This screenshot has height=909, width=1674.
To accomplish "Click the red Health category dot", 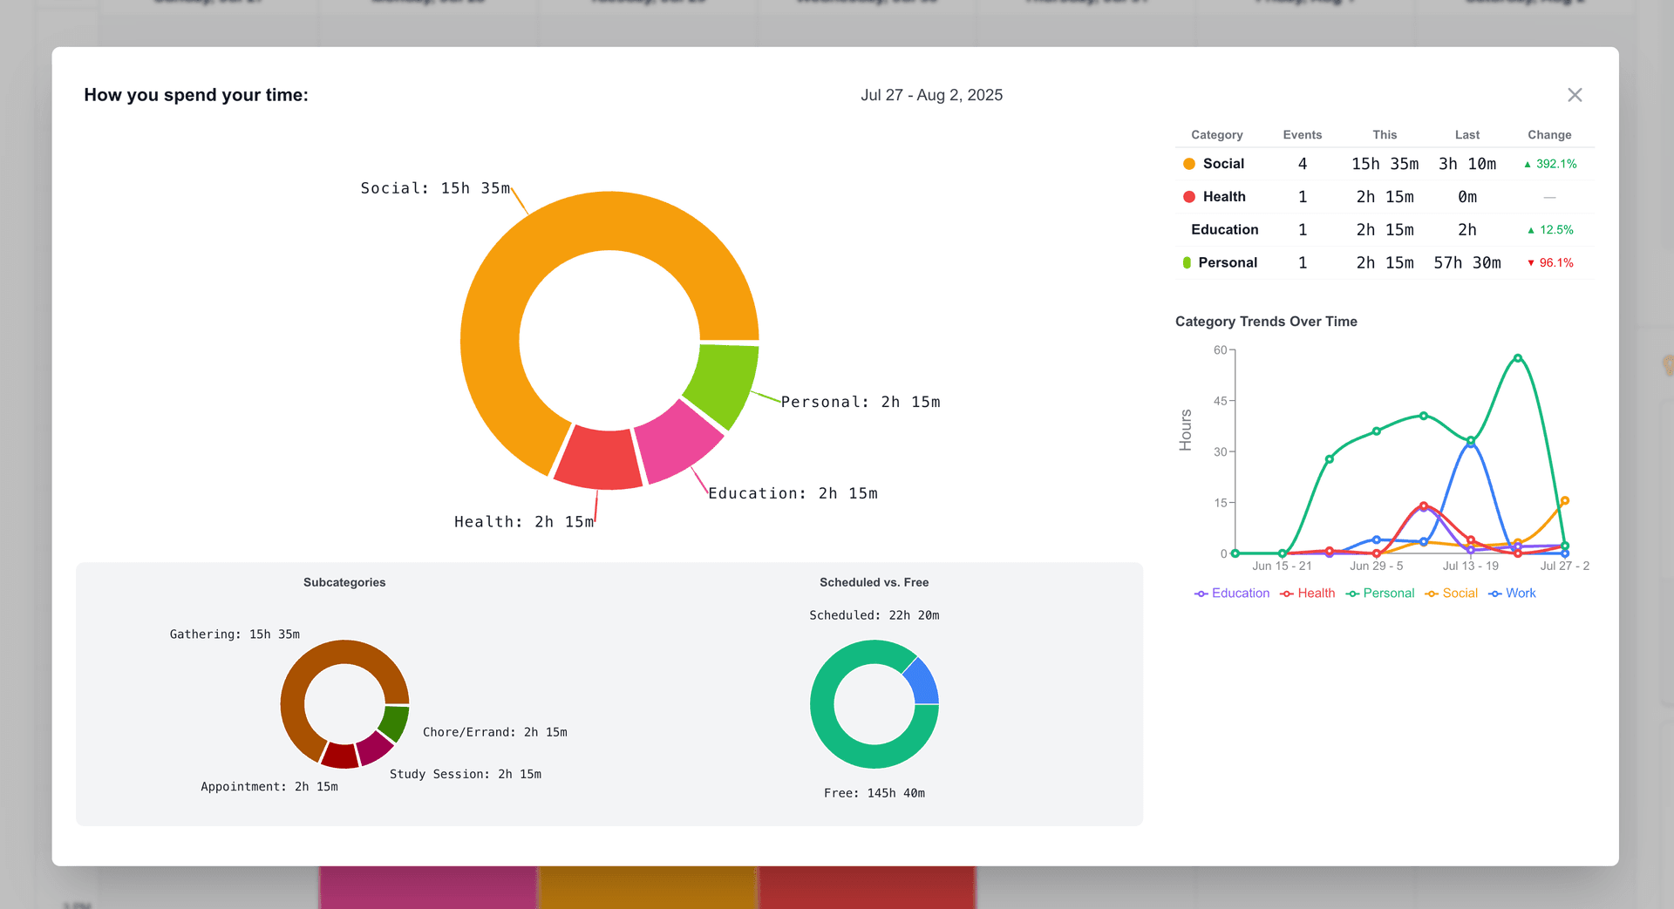I will pyautogui.click(x=1190, y=197).
